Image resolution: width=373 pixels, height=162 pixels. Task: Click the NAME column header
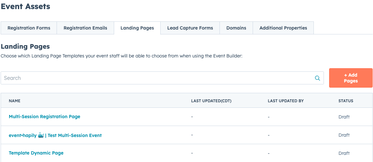tap(15, 101)
